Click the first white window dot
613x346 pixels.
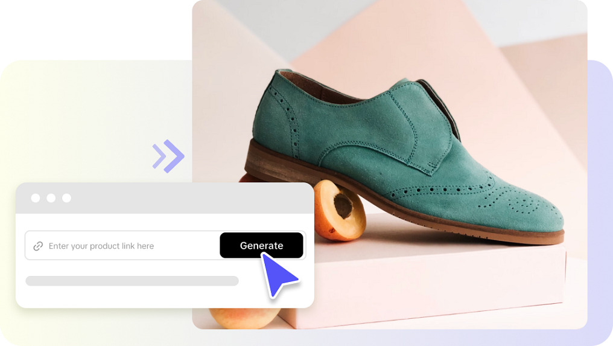click(x=36, y=198)
